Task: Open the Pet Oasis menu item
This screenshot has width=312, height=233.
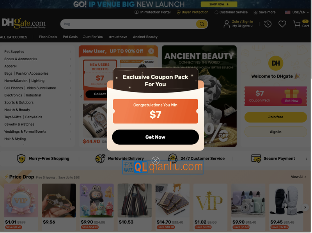Action: [x=70, y=37]
